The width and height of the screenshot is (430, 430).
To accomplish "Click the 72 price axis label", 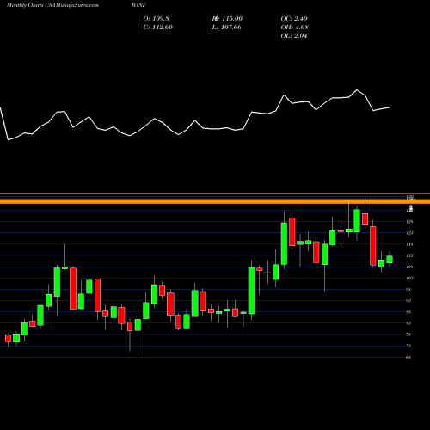I will pos(408,346).
